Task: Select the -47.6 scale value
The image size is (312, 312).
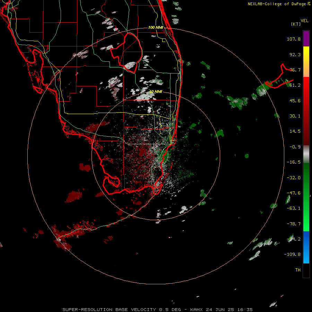Action: pos(294,193)
